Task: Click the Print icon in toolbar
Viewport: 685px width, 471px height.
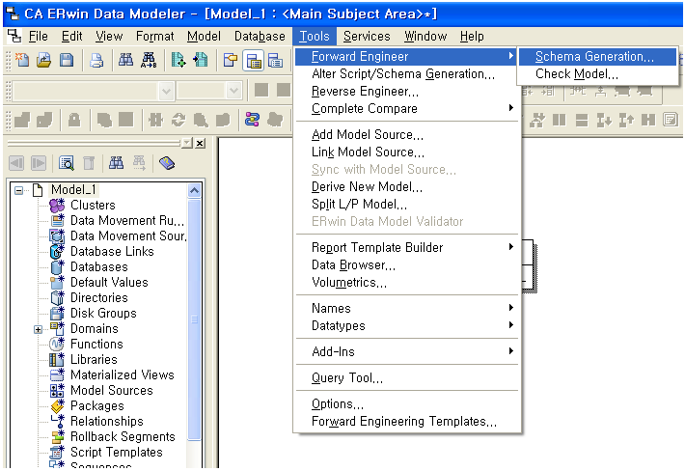Action: (x=96, y=60)
